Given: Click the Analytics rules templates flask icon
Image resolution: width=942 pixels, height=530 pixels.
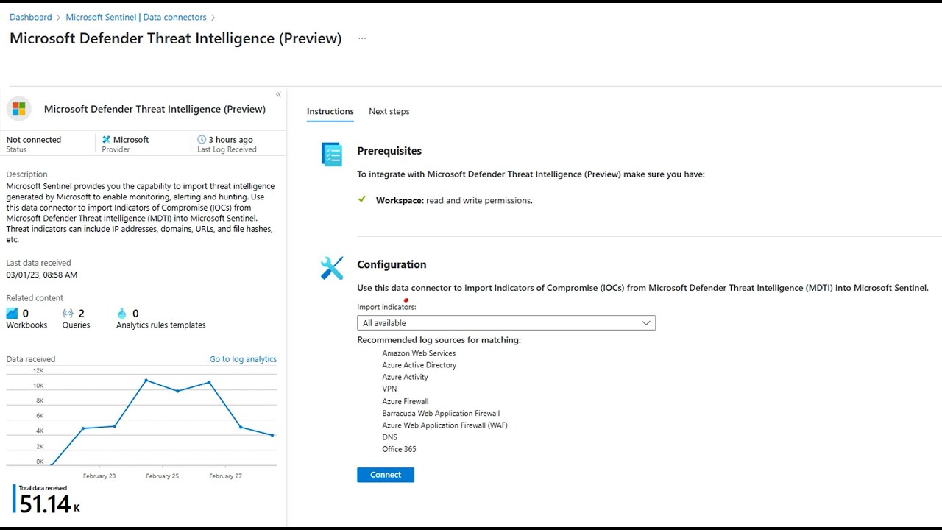Looking at the screenshot, I should pos(122,314).
